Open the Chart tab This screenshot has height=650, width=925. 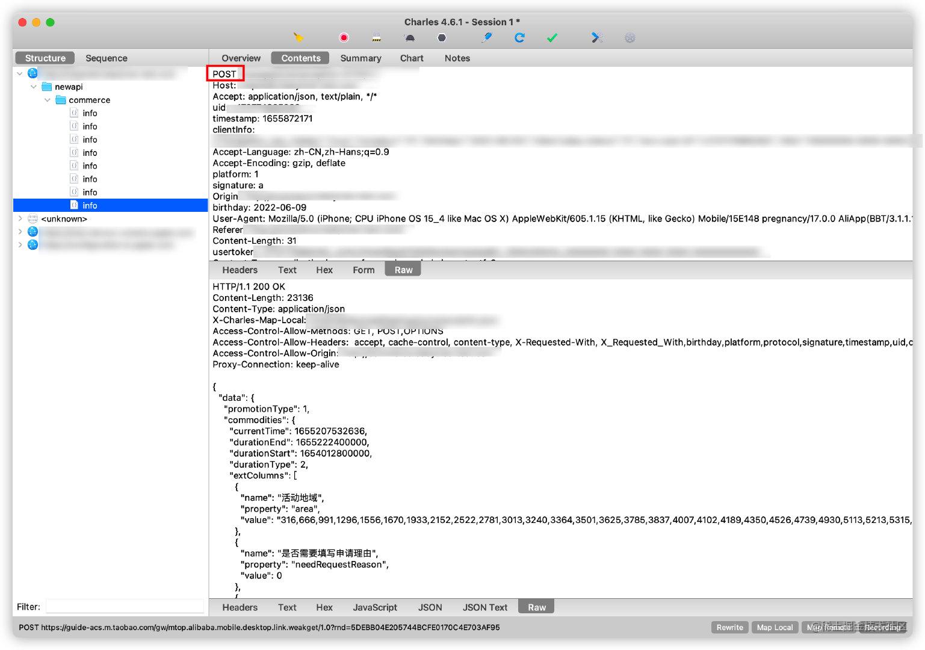(412, 58)
